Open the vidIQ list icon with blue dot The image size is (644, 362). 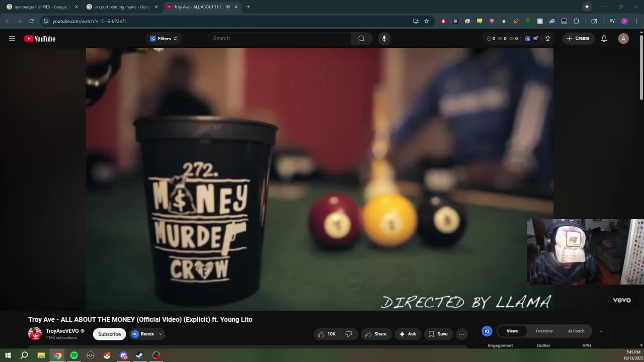(x=536, y=39)
